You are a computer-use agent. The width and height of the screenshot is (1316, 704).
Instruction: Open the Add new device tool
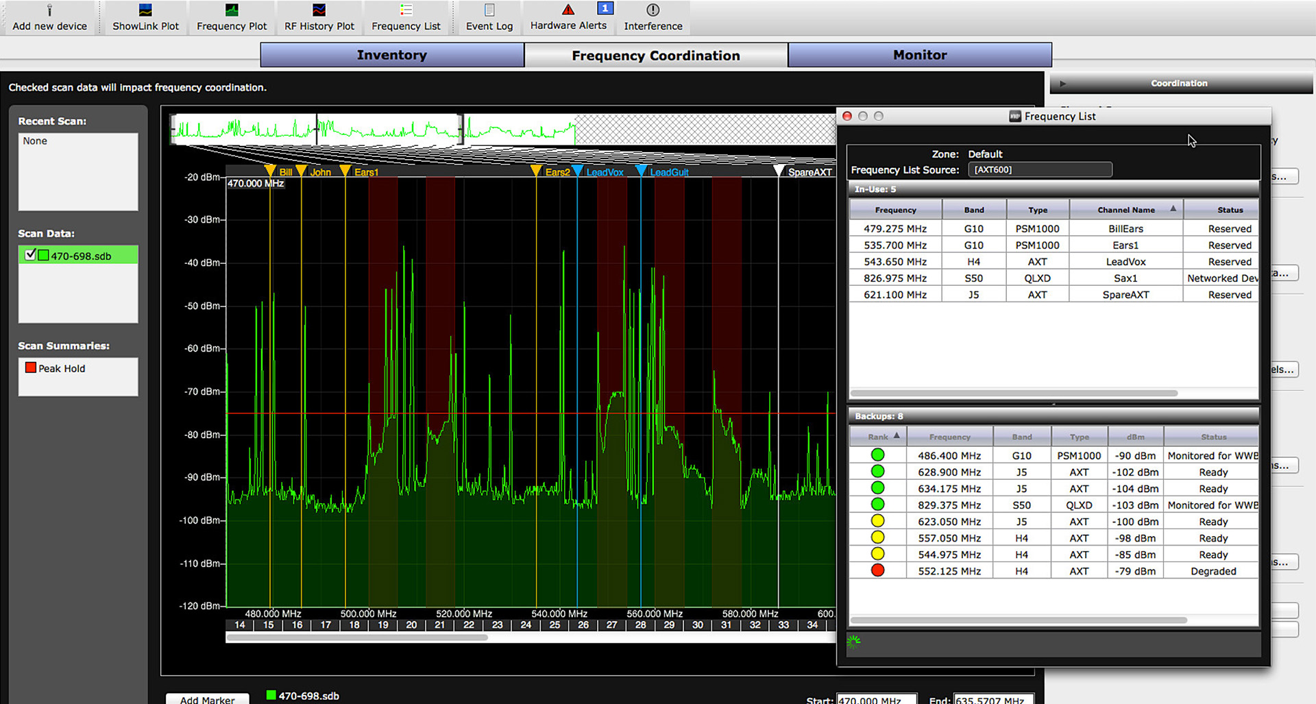(49, 18)
